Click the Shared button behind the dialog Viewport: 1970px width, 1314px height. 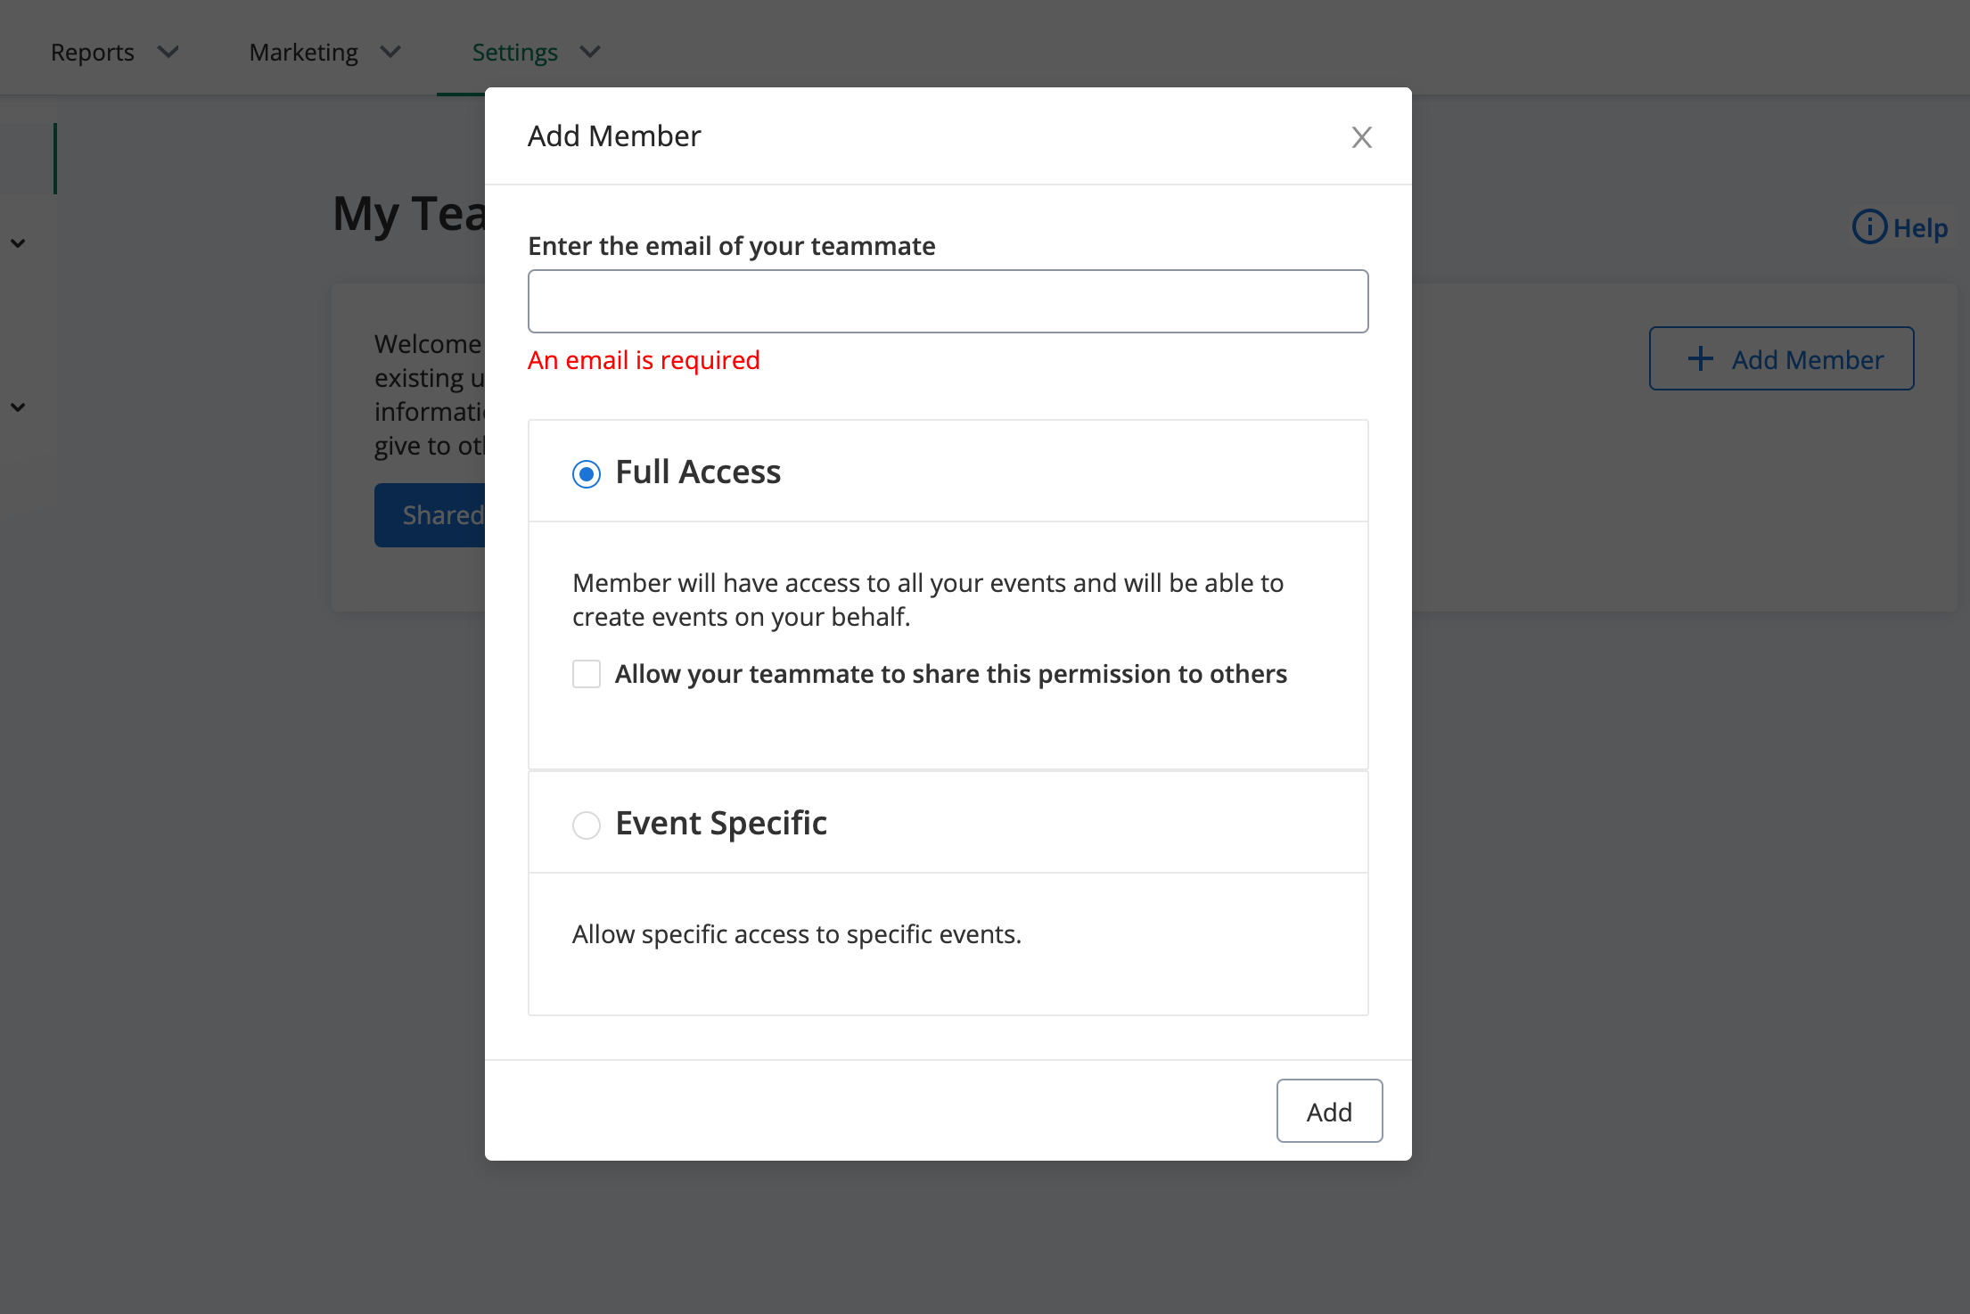(x=430, y=515)
